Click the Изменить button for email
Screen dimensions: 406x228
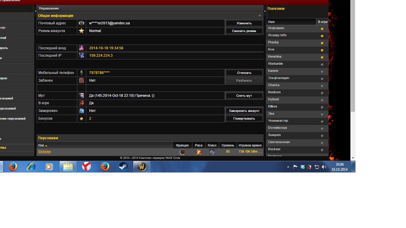[244, 23]
